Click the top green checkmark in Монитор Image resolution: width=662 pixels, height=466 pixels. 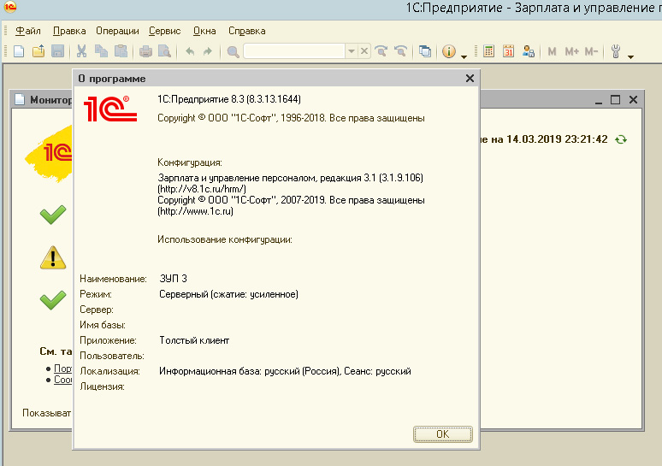click(53, 215)
